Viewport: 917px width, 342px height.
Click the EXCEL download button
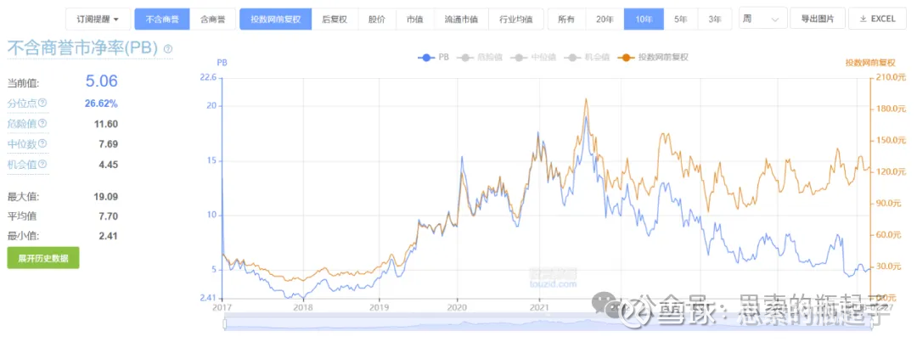pos(877,18)
